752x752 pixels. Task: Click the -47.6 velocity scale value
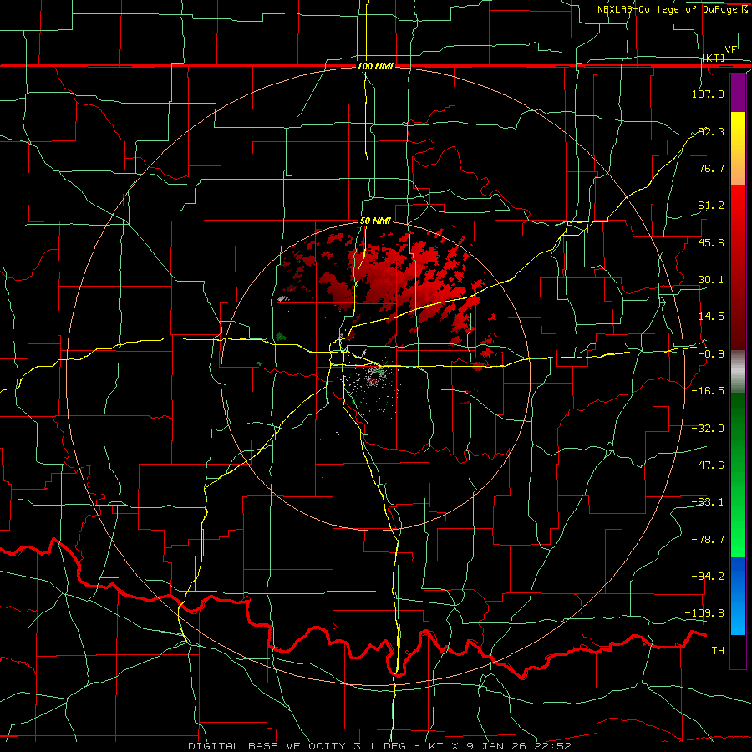pos(708,465)
